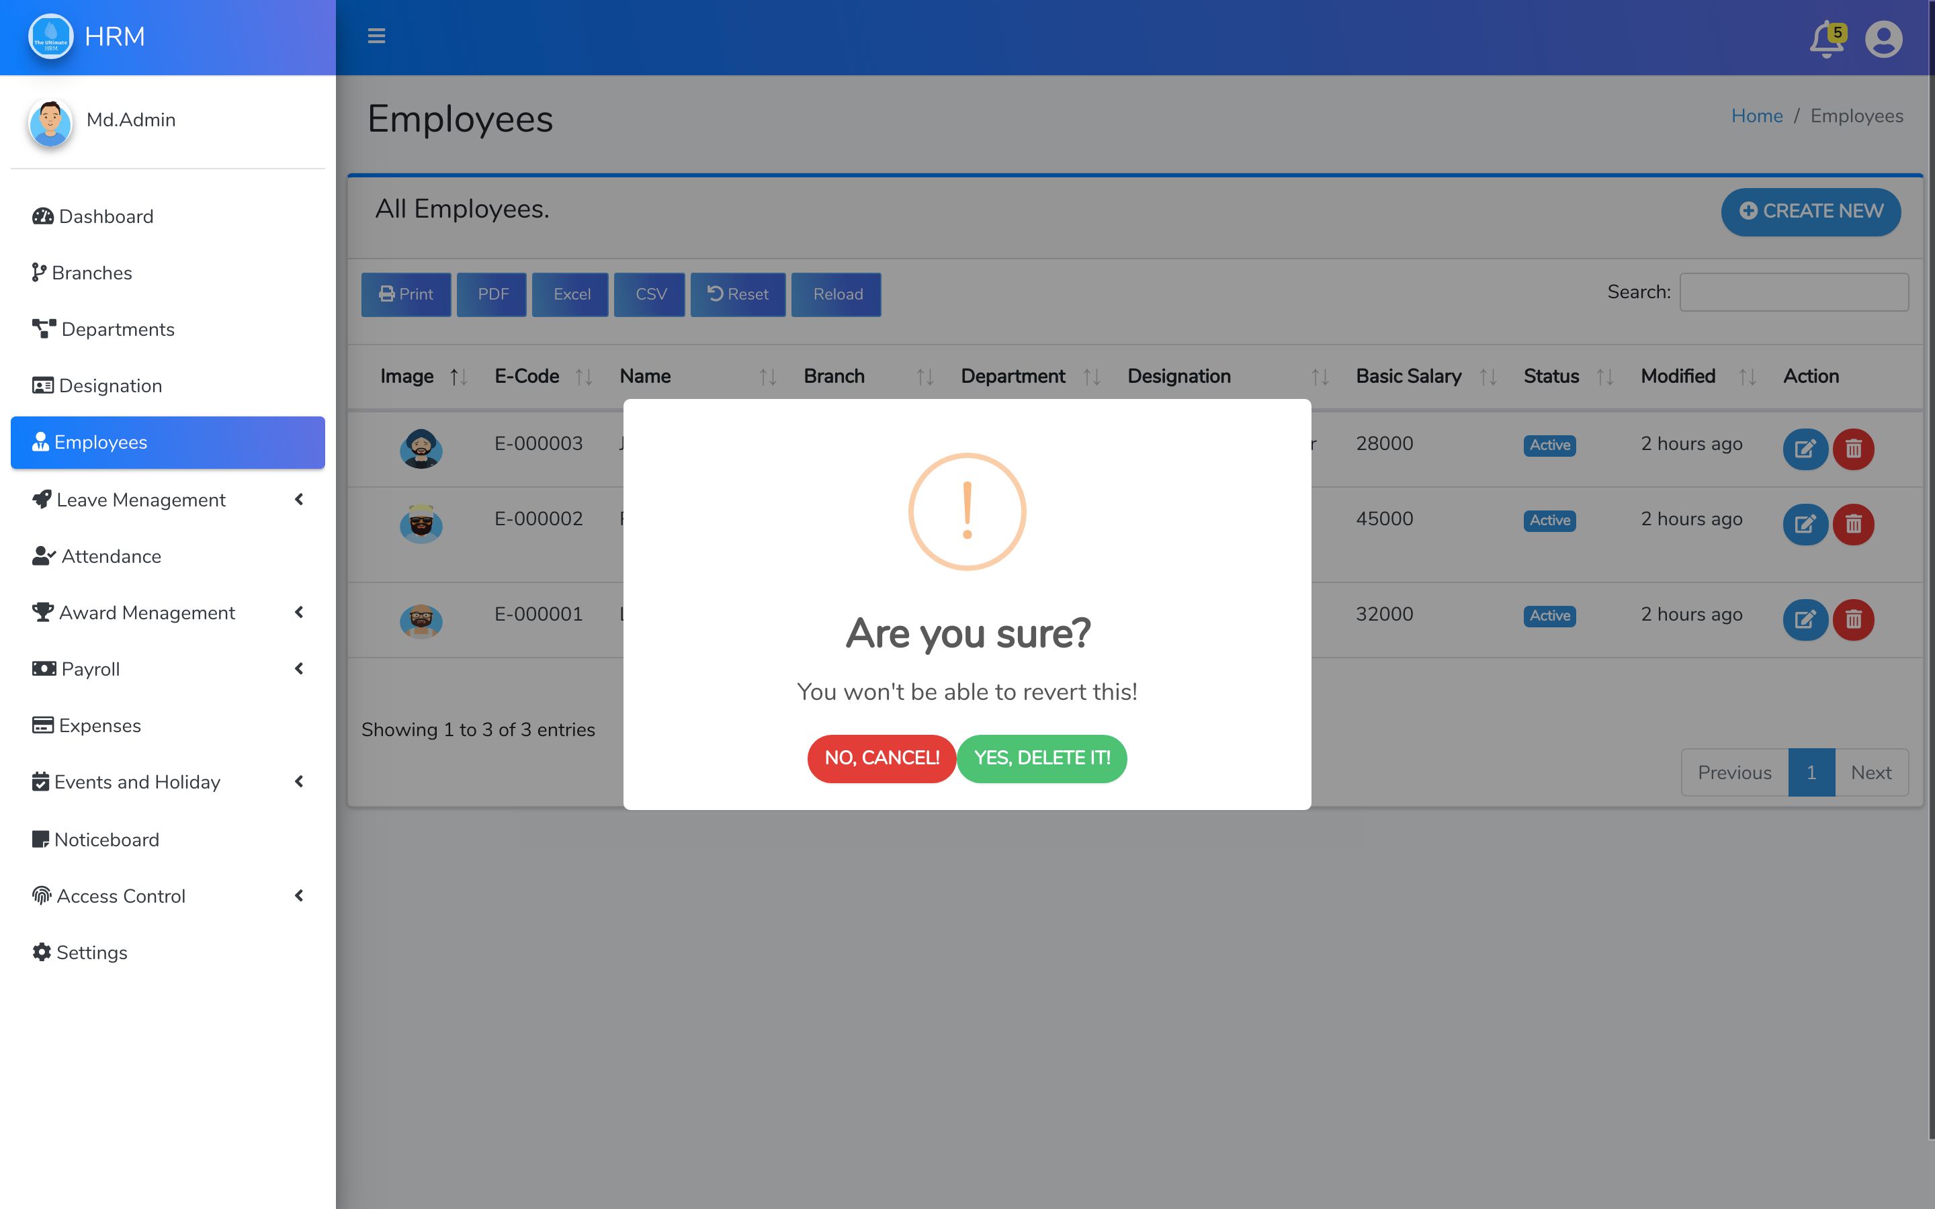
Task: Confirm with Yes, Delete It button
Action: pyautogui.click(x=1041, y=758)
